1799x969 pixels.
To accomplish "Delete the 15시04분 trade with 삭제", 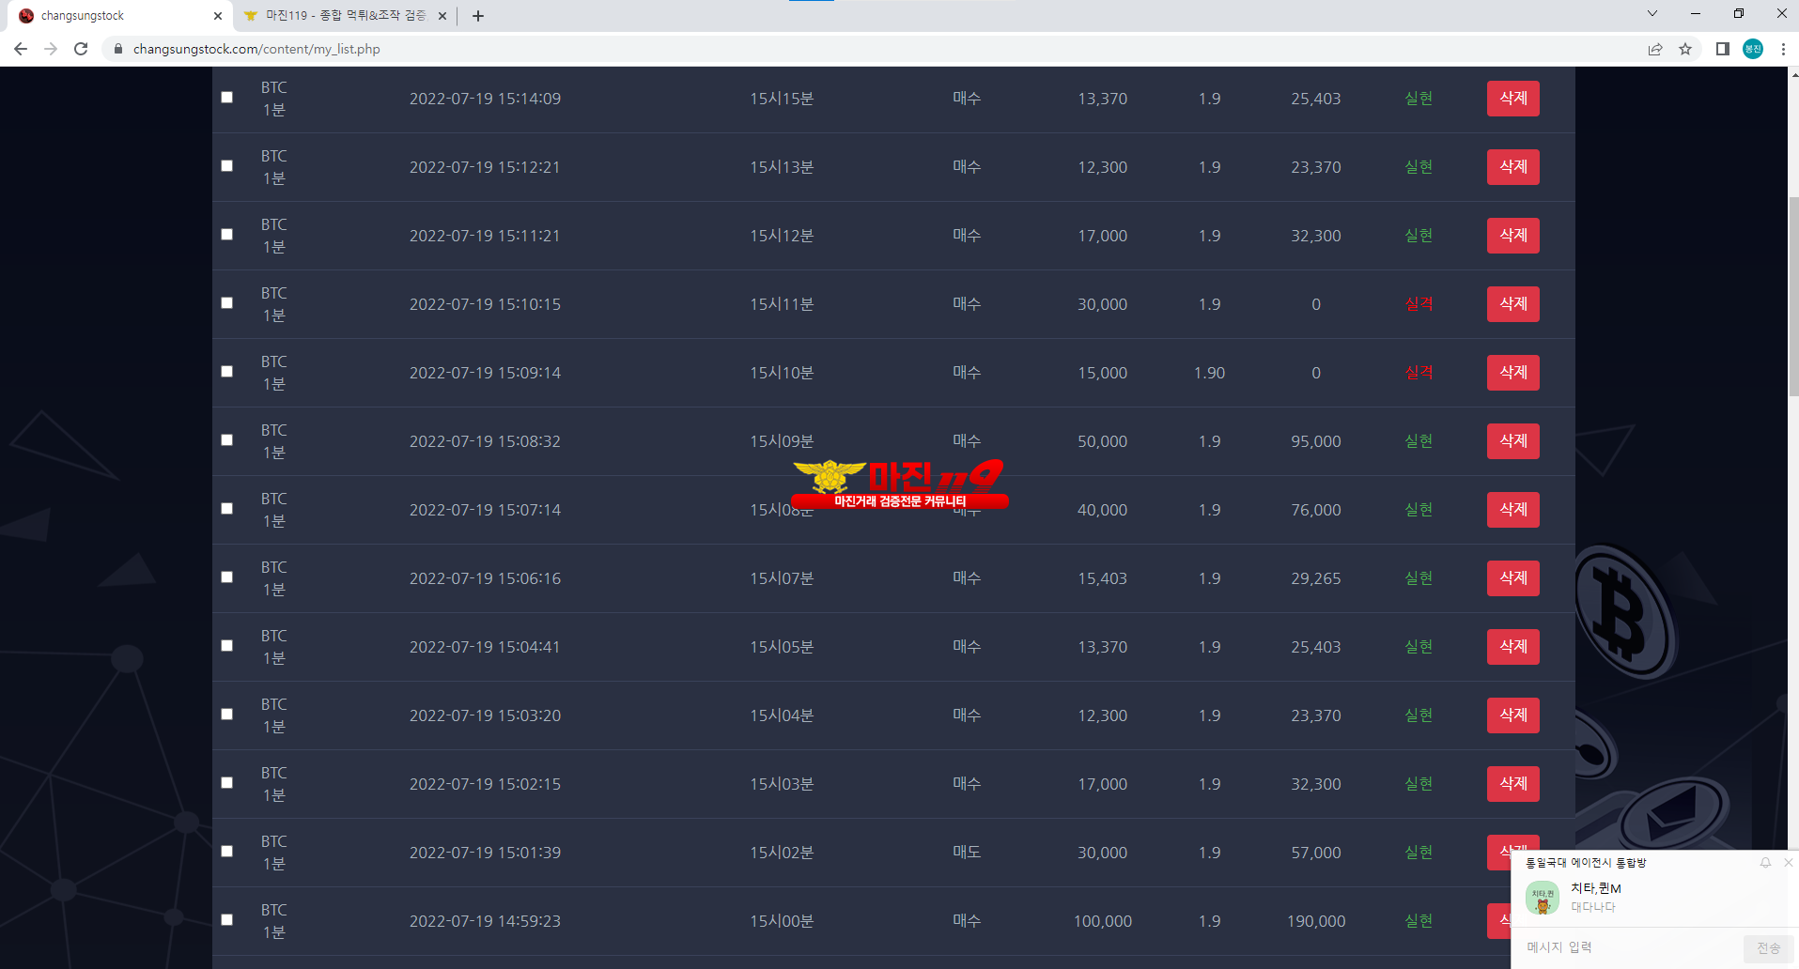I will click(x=1512, y=715).
